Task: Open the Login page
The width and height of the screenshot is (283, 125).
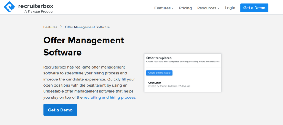Action: 230,8
